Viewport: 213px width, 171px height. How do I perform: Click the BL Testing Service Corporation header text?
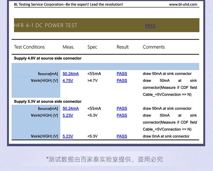pyautogui.click(x=68, y=4)
